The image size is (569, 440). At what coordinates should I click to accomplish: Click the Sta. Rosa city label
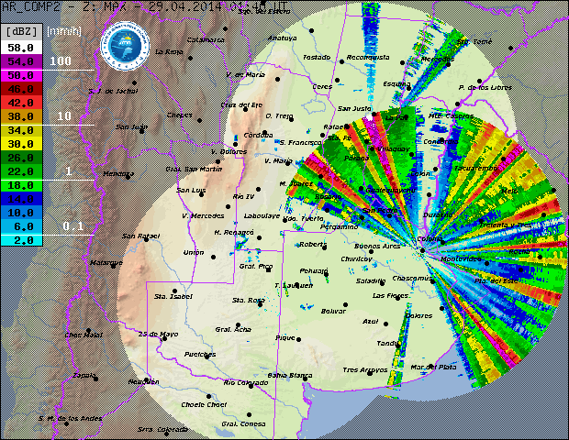click(248, 300)
